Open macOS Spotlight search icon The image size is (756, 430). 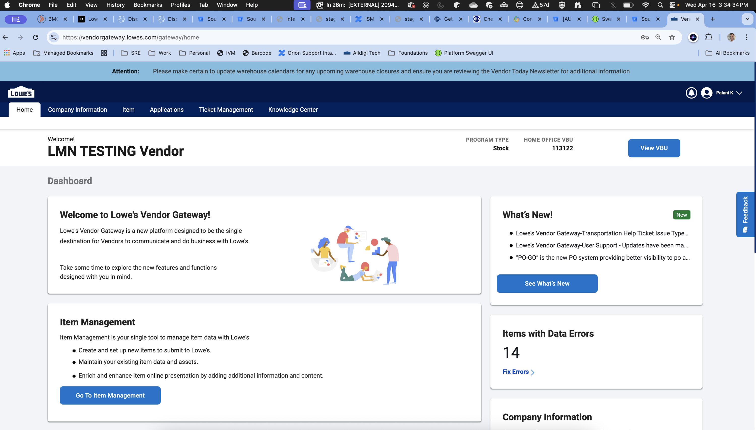[660, 5]
